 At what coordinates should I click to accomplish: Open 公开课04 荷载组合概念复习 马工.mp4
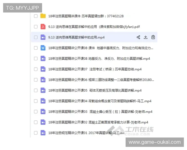[x=100, y=101]
